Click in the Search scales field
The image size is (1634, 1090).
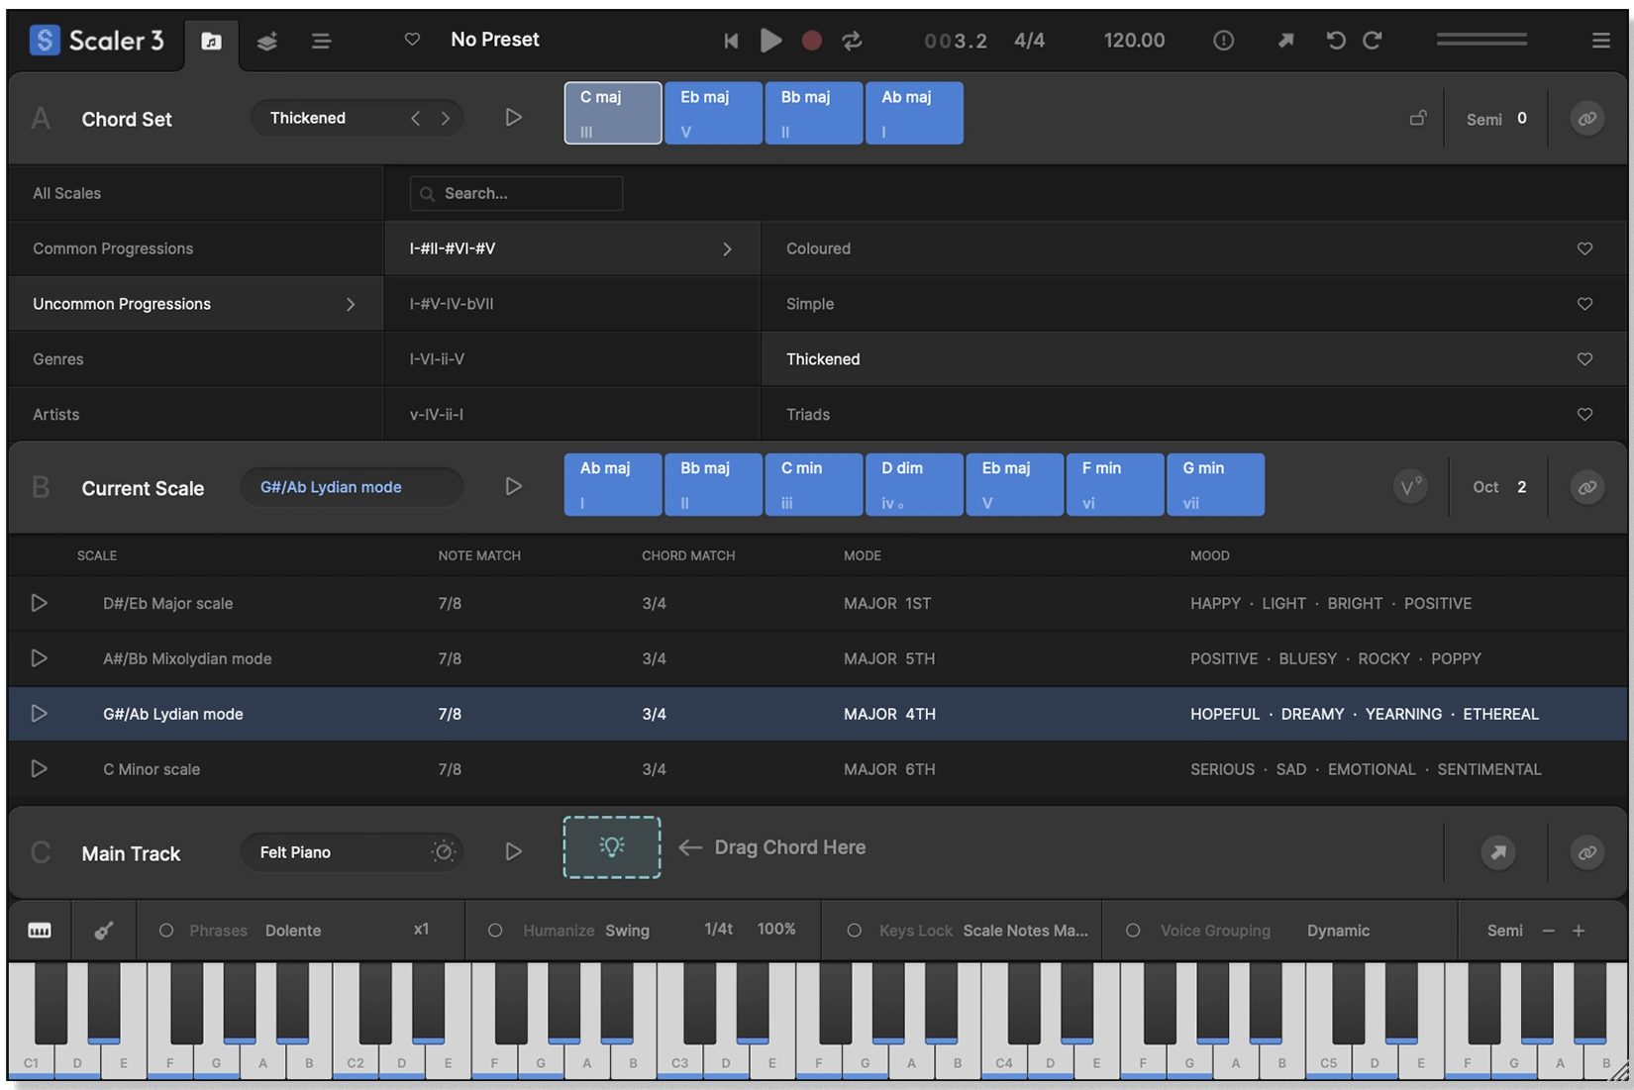(x=515, y=193)
